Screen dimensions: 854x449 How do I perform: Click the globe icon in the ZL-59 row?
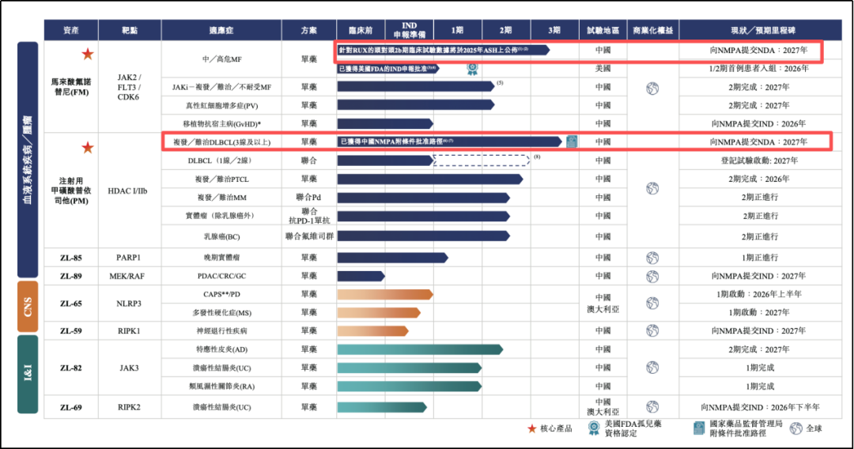(x=652, y=330)
